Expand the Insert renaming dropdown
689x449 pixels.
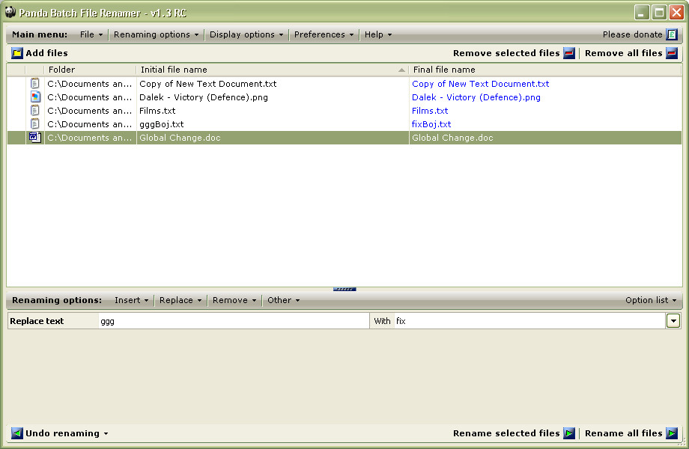pyautogui.click(x=131, y=300)
